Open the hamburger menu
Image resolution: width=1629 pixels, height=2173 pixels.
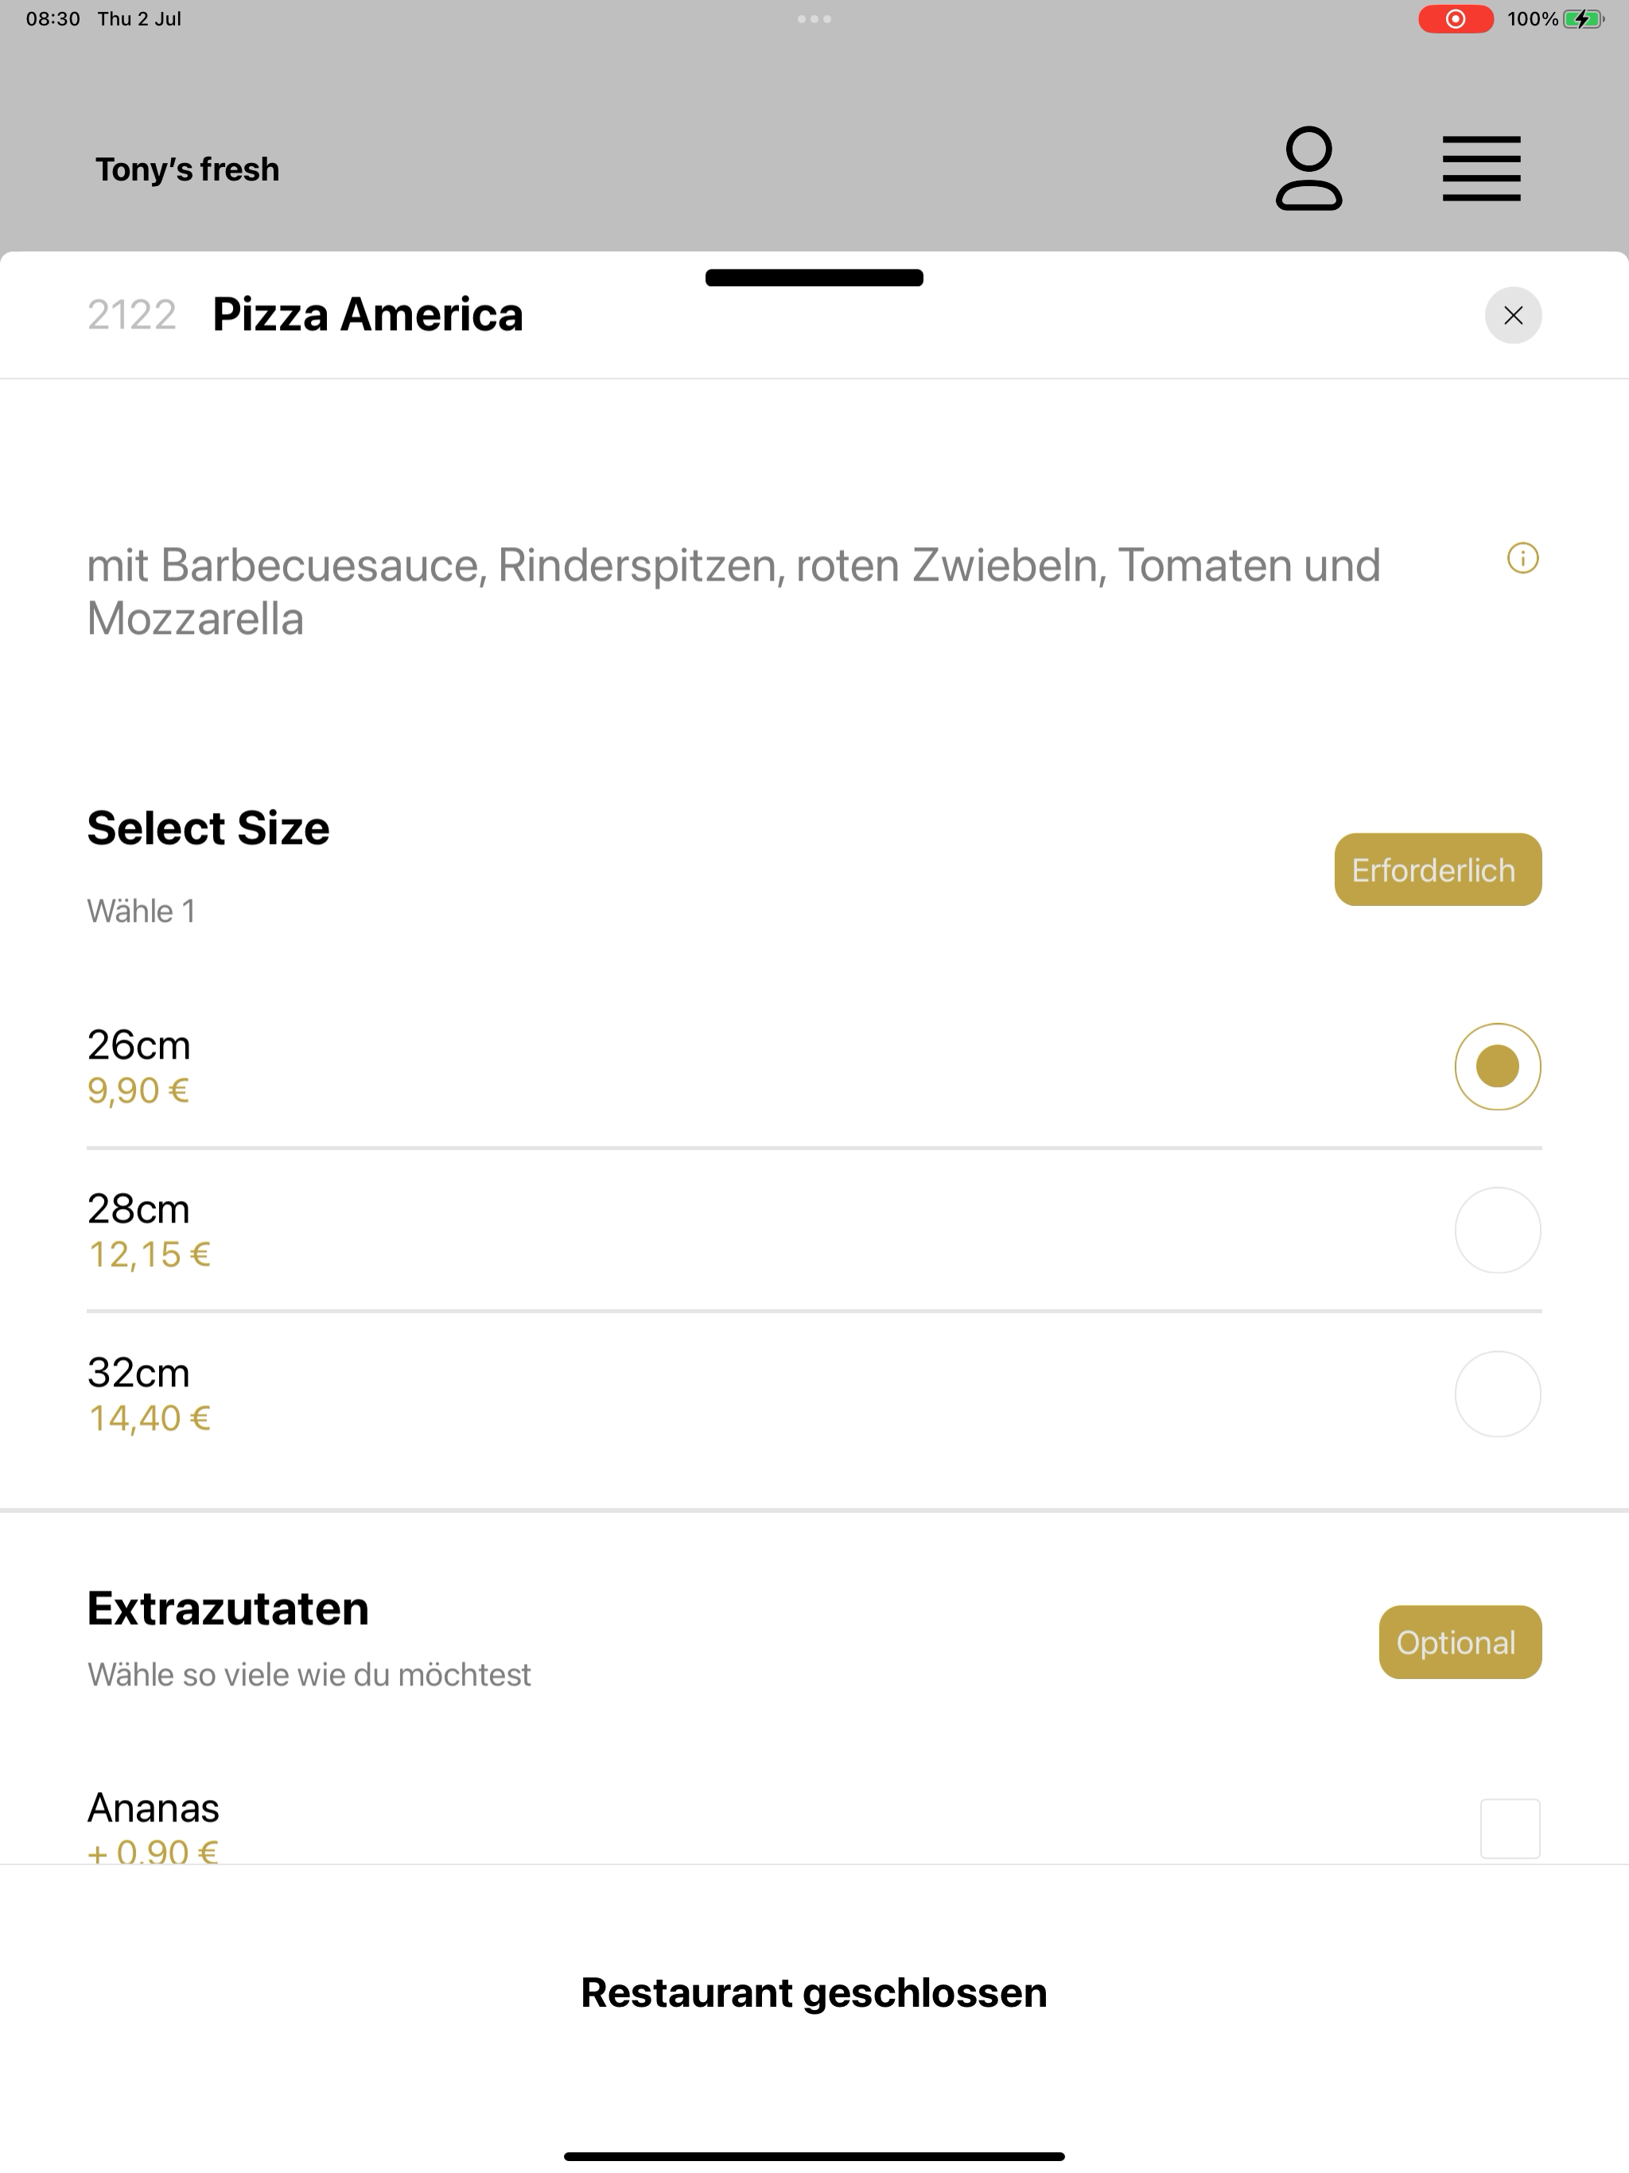pyautogui.click(x=1480, y=169)
